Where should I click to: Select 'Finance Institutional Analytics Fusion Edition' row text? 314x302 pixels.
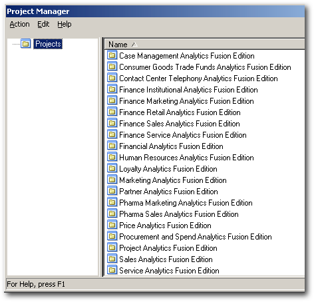click(x=188, y=90)
